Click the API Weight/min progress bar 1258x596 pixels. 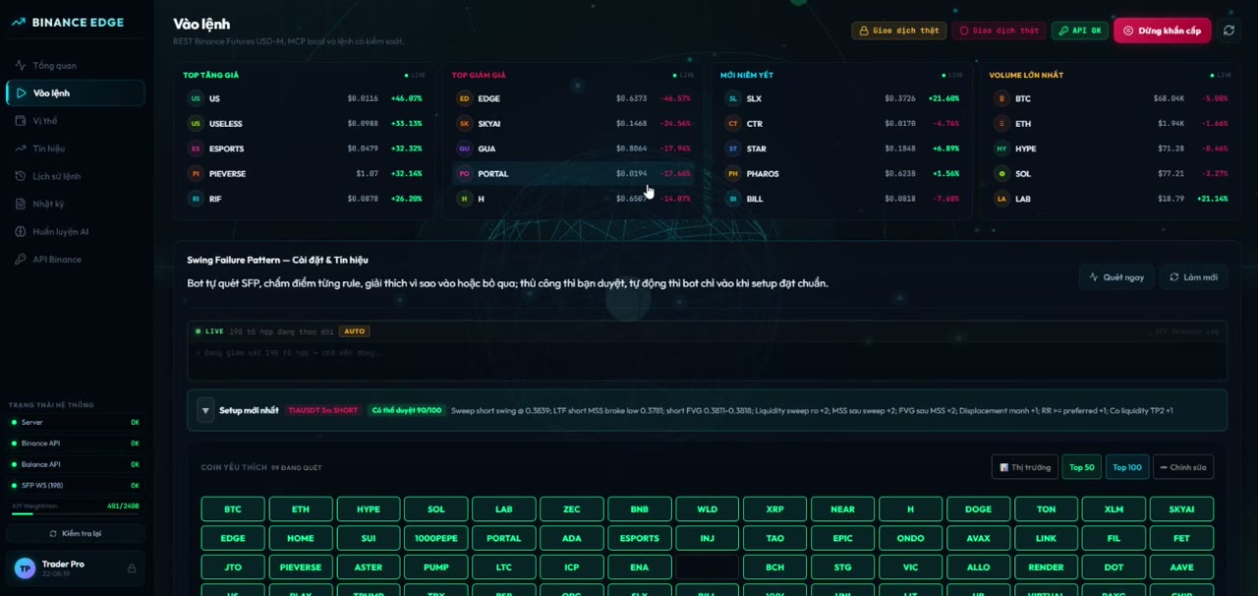(76, 513)
